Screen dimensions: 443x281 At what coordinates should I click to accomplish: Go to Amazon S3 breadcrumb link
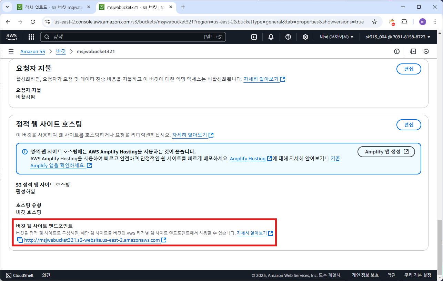click(32, 51)
